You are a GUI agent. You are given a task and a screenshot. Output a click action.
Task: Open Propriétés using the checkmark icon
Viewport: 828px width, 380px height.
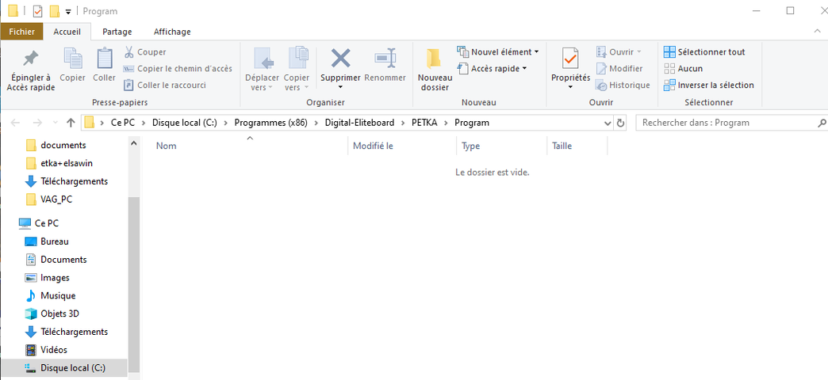pyautogui.click(x=570, y=59)
